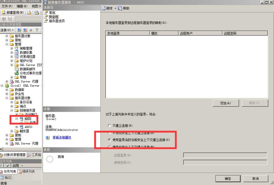Click the 使用密码 input field

coord(225,163)
